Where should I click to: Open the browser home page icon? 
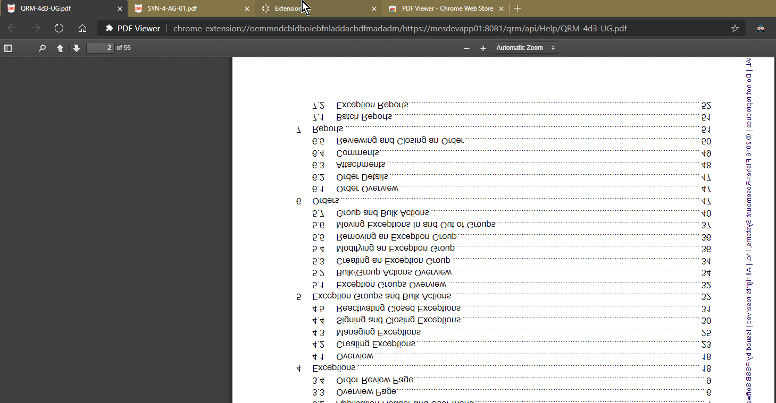pos(81,28)
